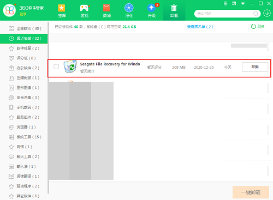This screenshot has width=273, height=200.
Task: Click the 暂无评分 rating text
Action: tap(154, 68)
